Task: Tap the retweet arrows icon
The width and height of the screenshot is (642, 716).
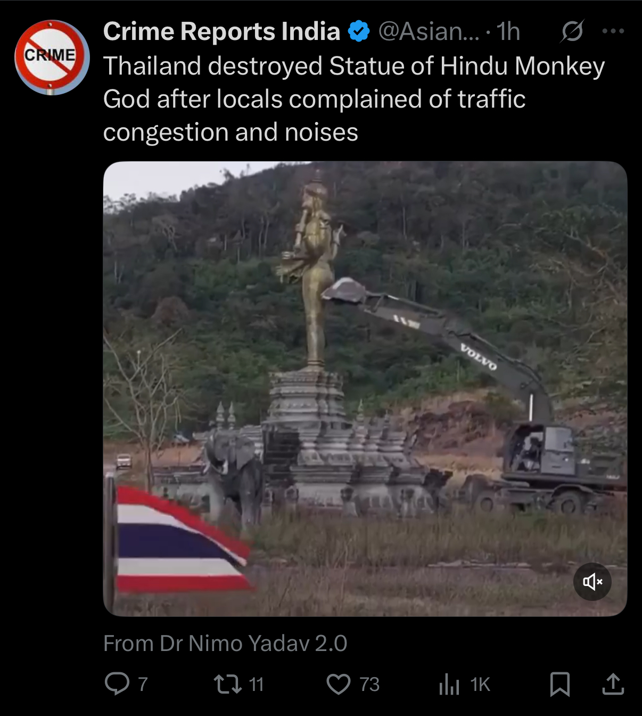Action: pyautogui.click(x=228, y=684)
